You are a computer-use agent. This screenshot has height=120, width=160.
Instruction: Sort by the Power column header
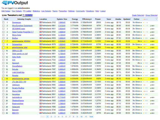(98, 19)
